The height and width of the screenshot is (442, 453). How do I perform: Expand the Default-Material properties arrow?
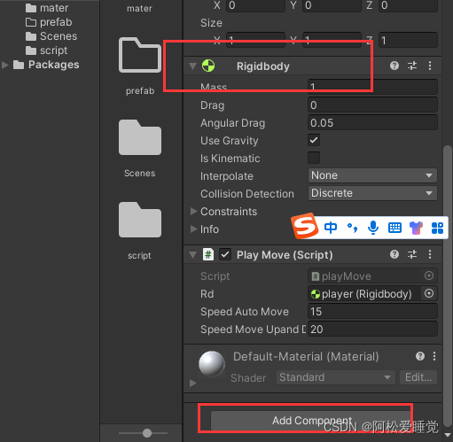click(192, 384)
